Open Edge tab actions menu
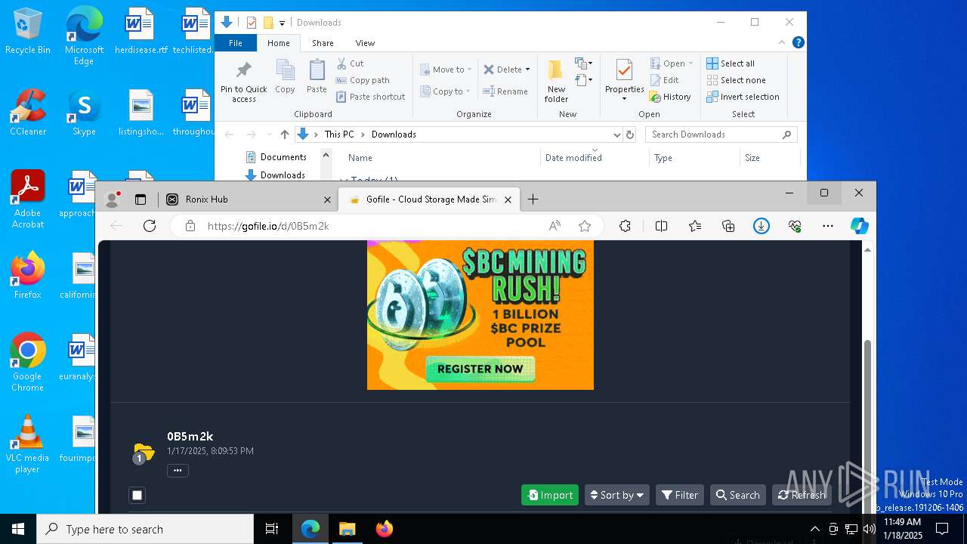This screenshot has height=544, width=967. [140, 199]
